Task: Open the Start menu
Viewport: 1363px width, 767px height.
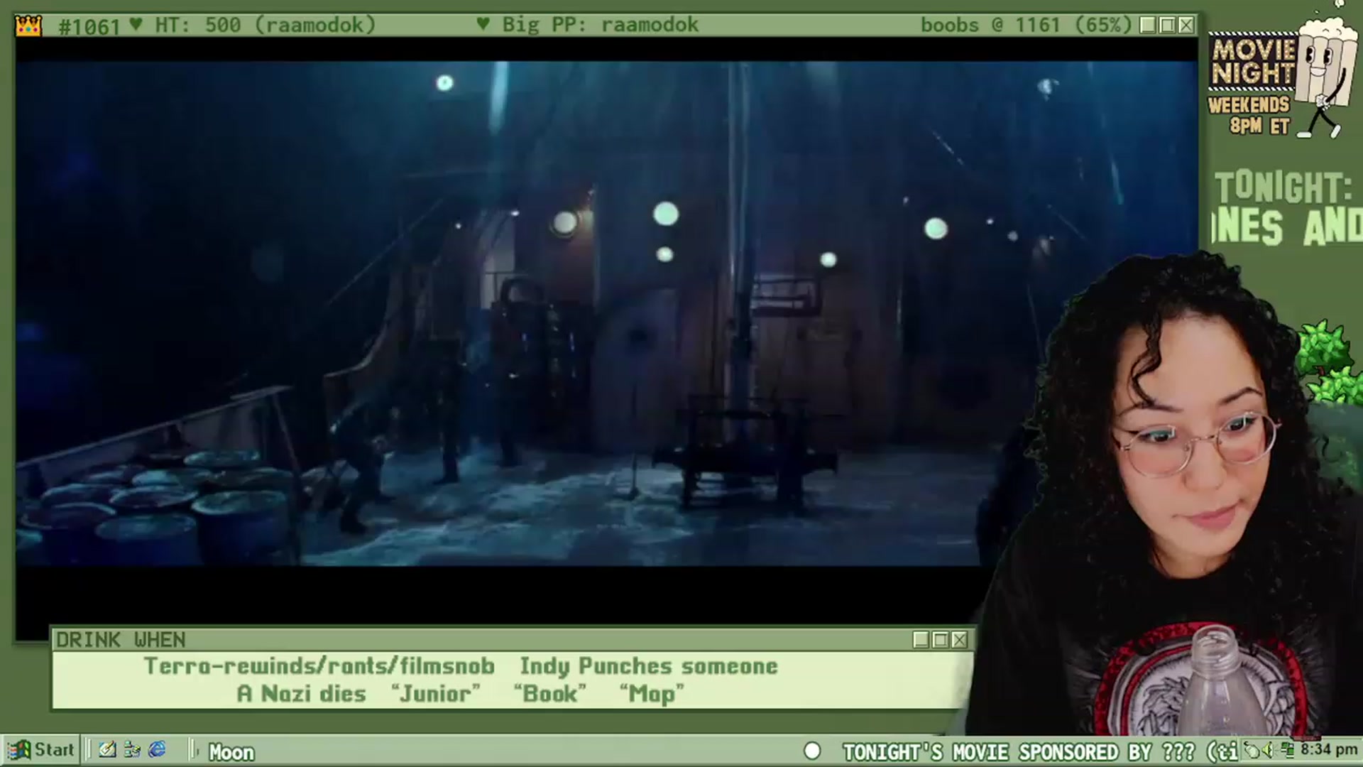Action: 41,750
